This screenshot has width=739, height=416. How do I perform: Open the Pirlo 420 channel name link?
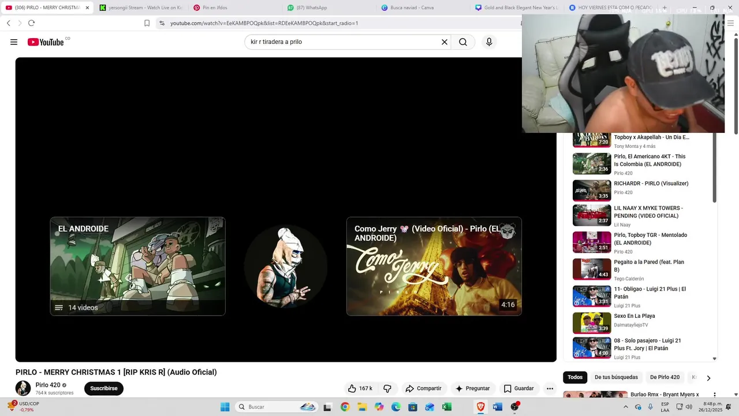click(x=48, y=385)
